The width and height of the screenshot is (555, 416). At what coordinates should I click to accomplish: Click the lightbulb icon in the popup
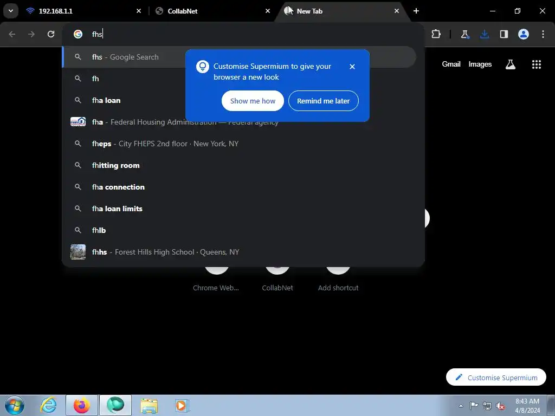click(203, 67)
